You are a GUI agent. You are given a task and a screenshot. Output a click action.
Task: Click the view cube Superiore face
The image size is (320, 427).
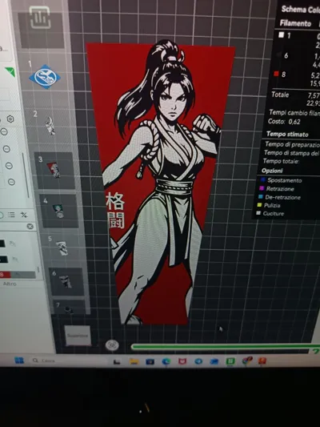click(x=78, y=335)
